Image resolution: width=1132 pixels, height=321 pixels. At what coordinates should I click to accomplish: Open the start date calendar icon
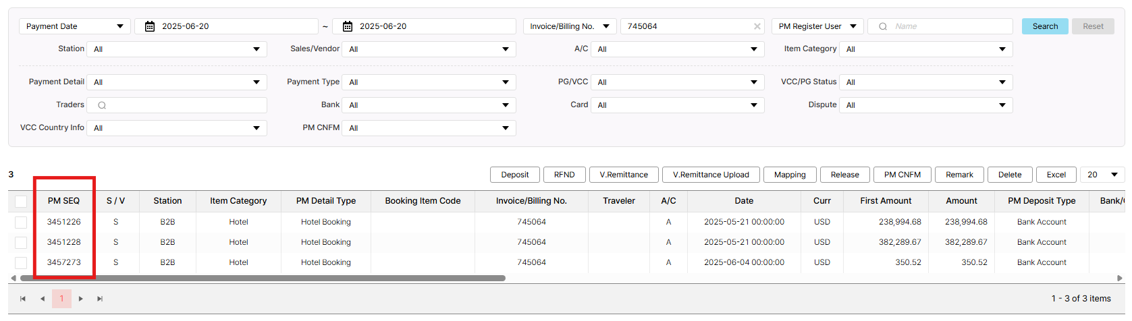tap(150, 26)
